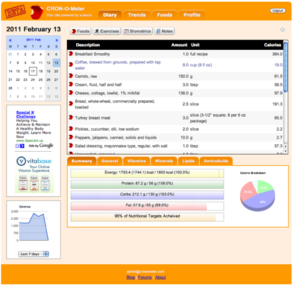This screenshot has height=286, width=293.
Task: Open the Exercises button
Action: click(107, 31)
